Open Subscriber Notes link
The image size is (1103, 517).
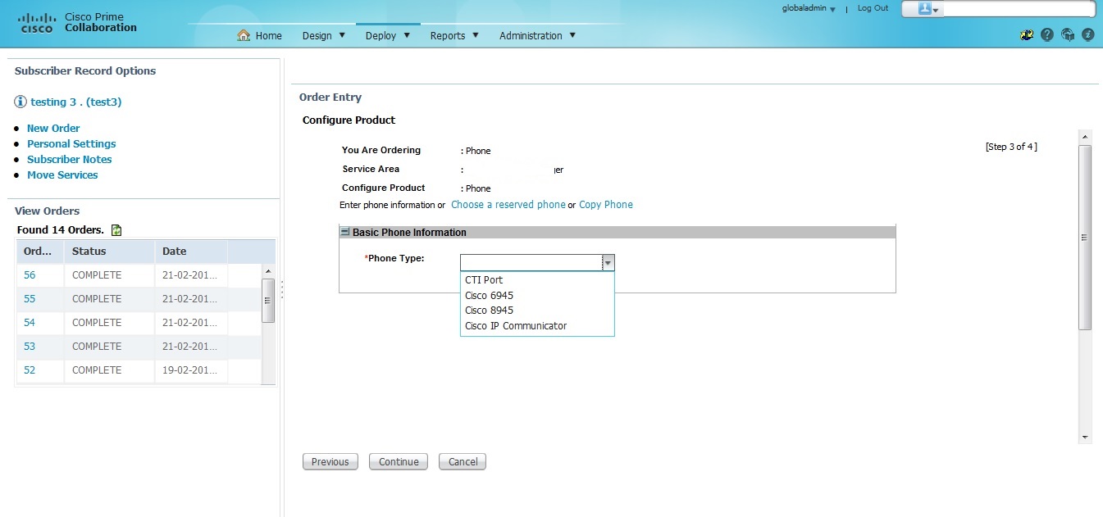[69, 159]
